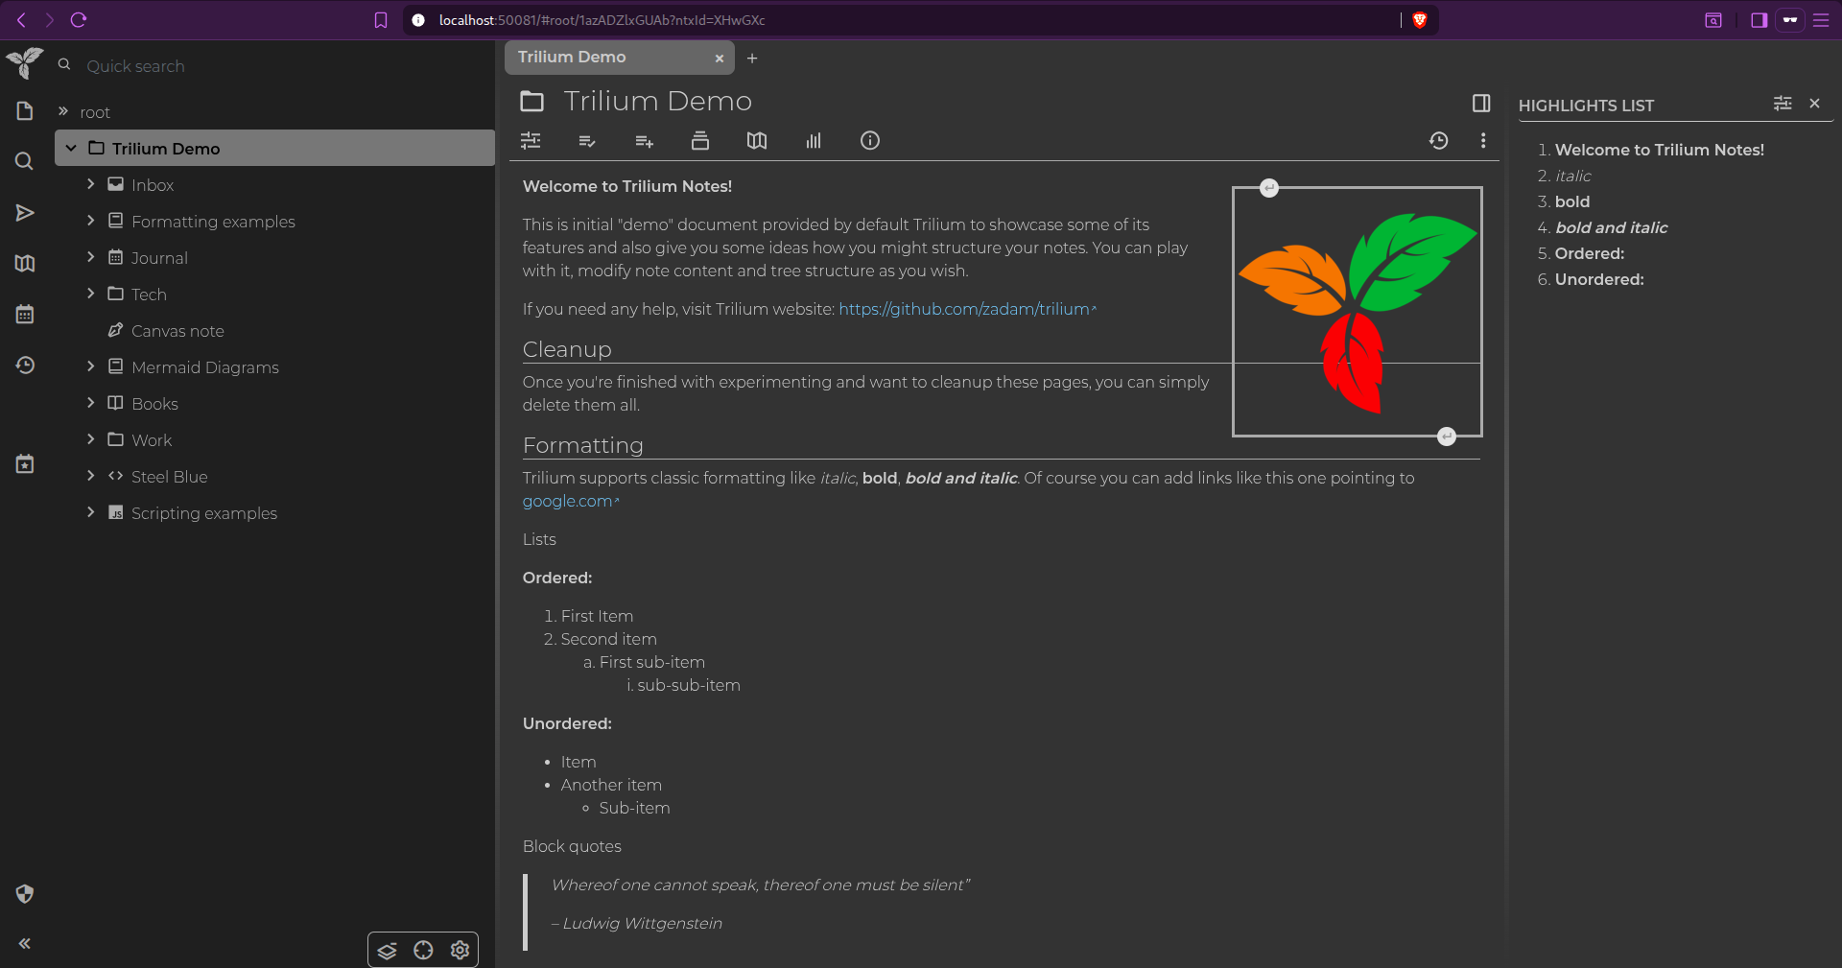
Task: Open the note paths ribbon tab
Action: click(700, 141)
